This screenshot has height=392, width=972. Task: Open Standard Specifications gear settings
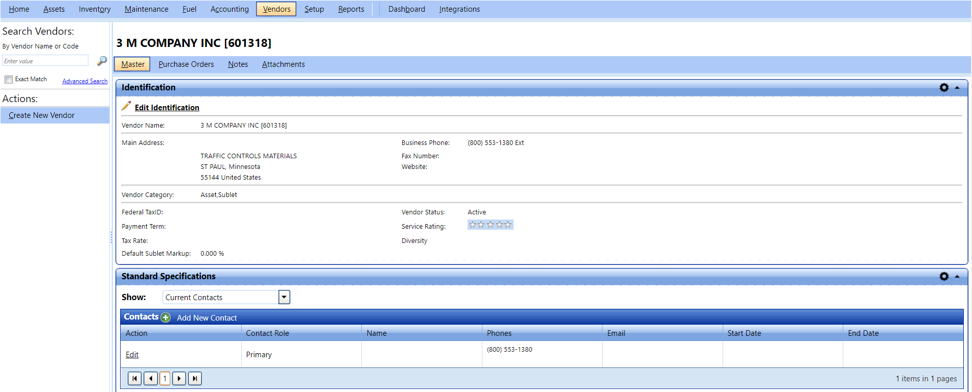pyautogui.click(x=944, y=276)
